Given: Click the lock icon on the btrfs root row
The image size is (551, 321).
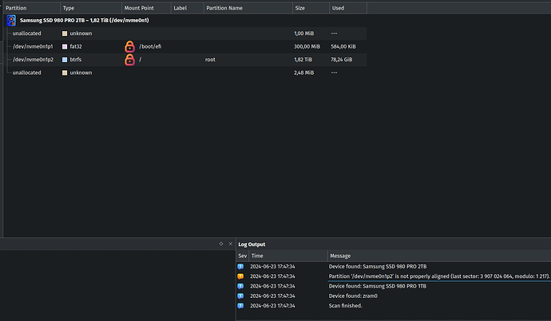Looking at the screenshot, I should pos(129,60).
